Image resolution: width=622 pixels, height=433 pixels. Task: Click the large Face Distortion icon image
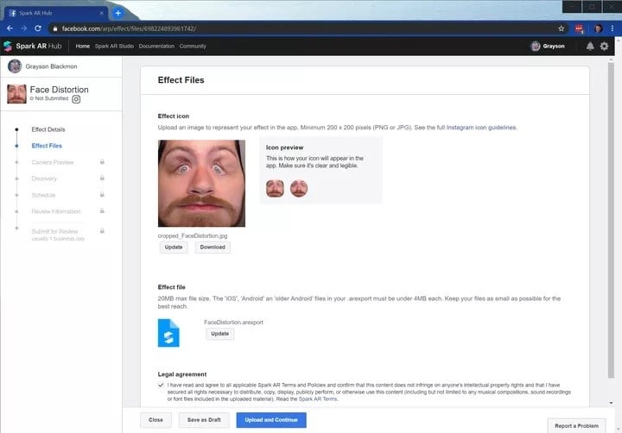201,184
